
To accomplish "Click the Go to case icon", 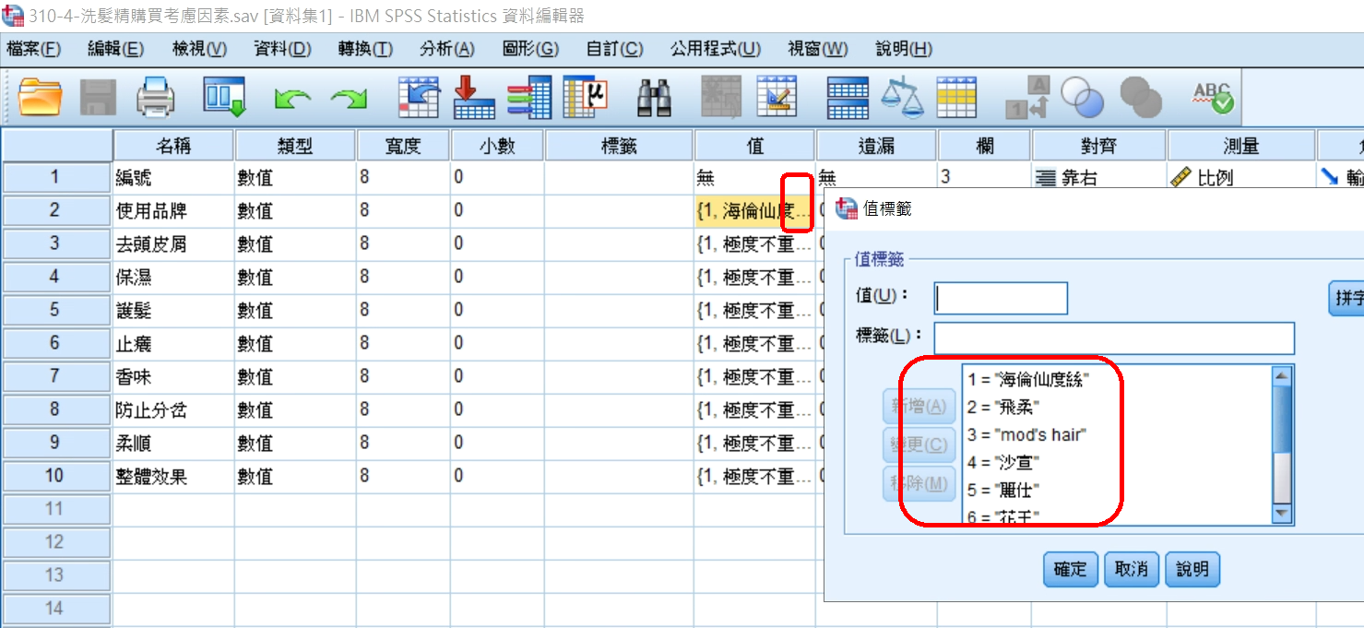I will coord(420,97).
